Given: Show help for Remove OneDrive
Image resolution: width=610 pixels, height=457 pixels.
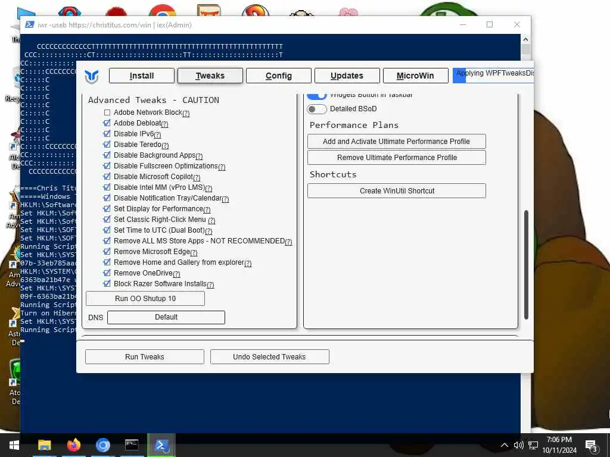Looking at the screenshot, I should 176,274.
